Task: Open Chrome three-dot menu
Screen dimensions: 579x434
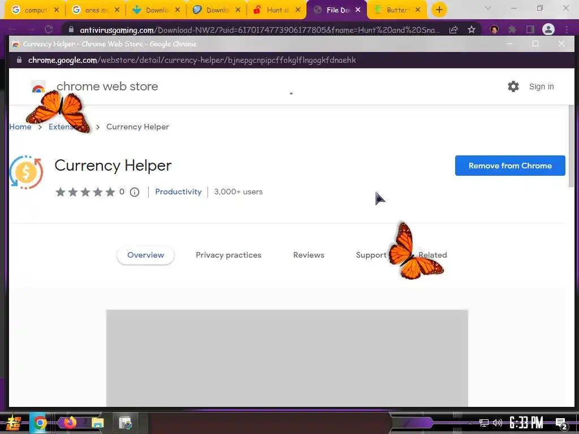Action: click(567, 29)
